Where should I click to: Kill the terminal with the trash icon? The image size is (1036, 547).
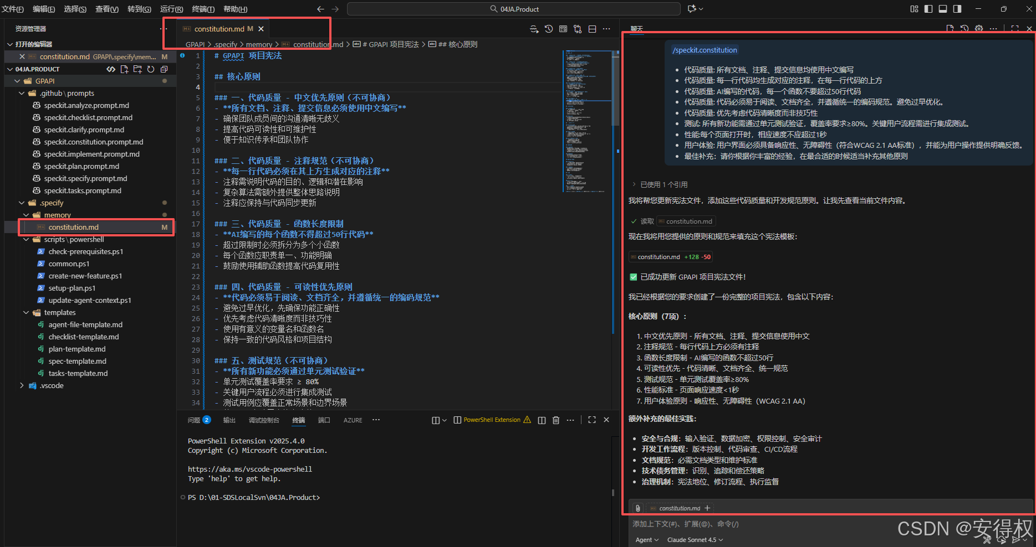click(556, 420)
